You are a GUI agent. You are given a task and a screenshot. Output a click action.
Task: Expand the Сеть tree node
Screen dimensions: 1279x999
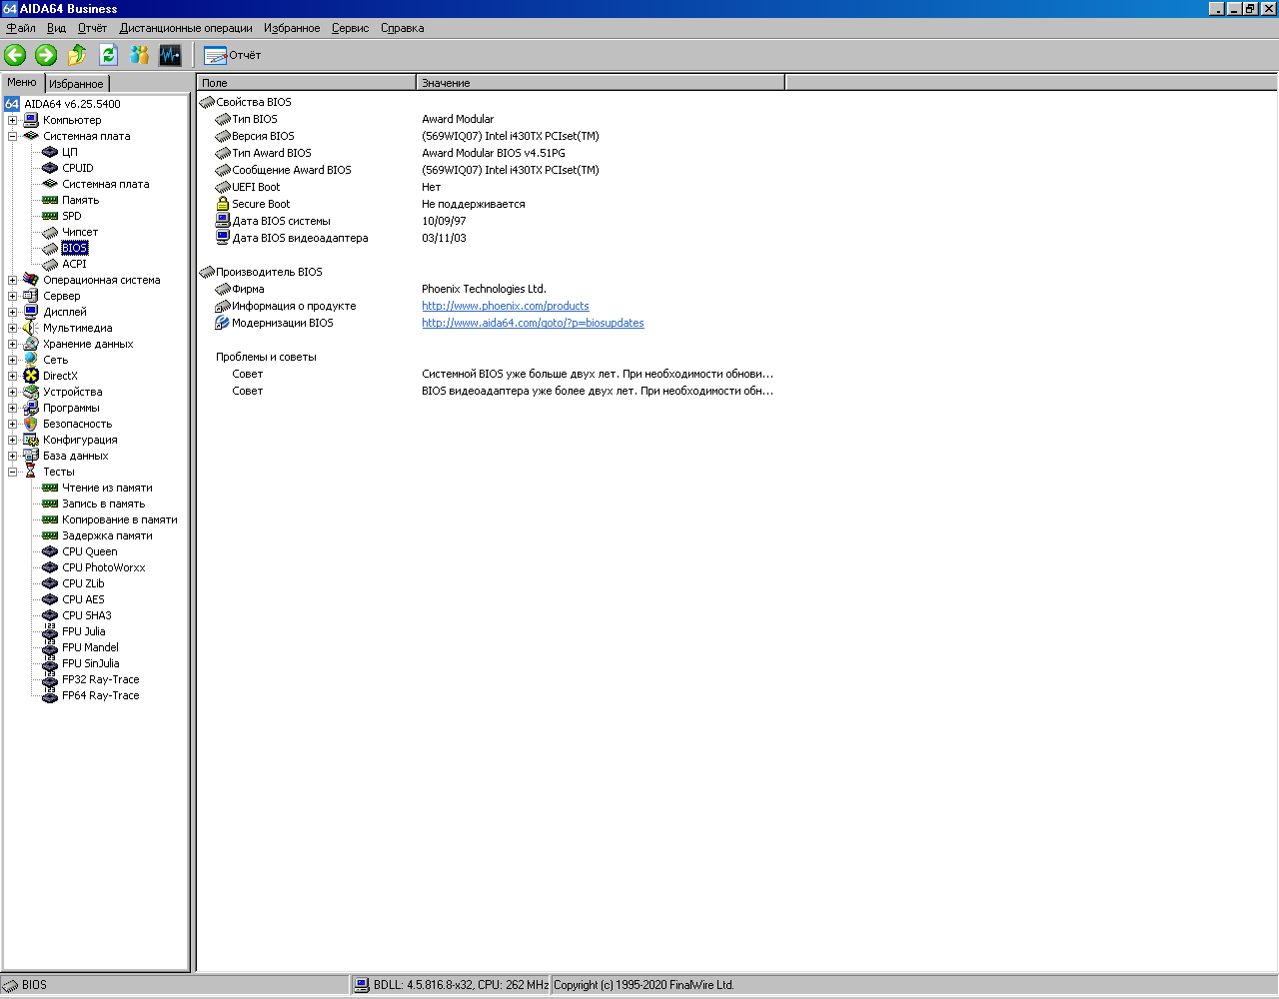[x=13, y=360]
